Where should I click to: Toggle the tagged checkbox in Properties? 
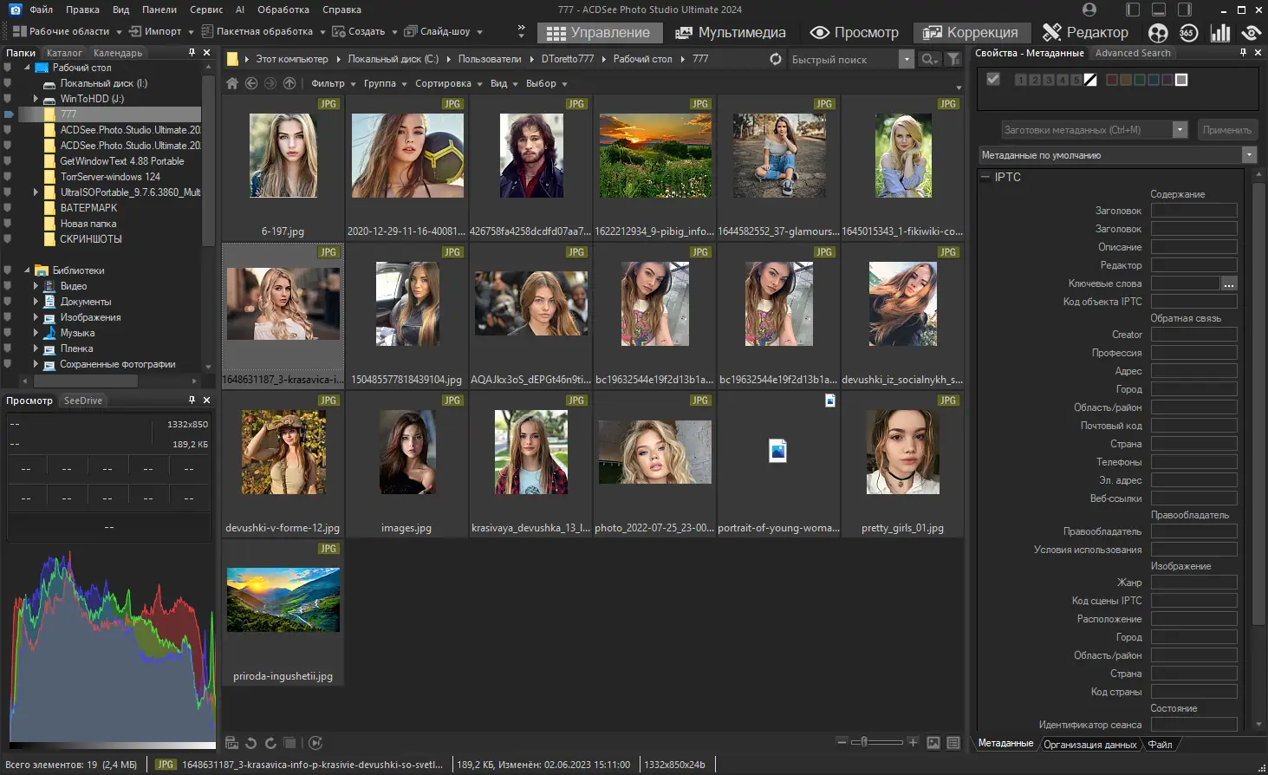(x=993, y=79)
